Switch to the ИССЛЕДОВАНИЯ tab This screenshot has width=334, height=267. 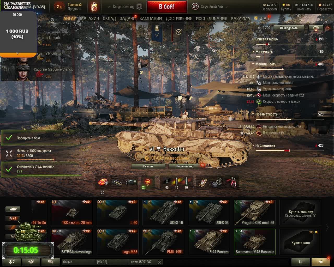pyautogui.click(x=211, y=19)
